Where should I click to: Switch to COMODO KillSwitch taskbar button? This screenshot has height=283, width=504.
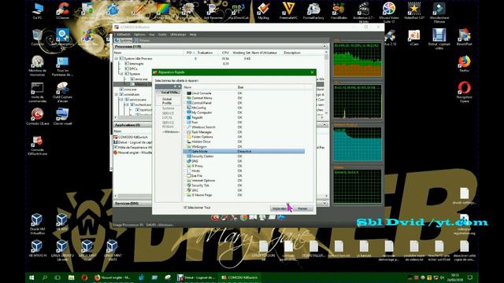tap(240, 277)
